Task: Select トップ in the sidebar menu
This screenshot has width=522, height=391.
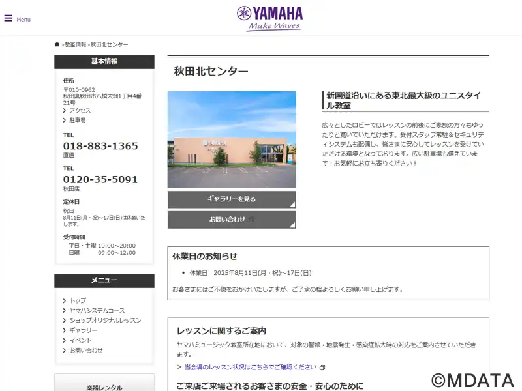Action: pos(78,300)
